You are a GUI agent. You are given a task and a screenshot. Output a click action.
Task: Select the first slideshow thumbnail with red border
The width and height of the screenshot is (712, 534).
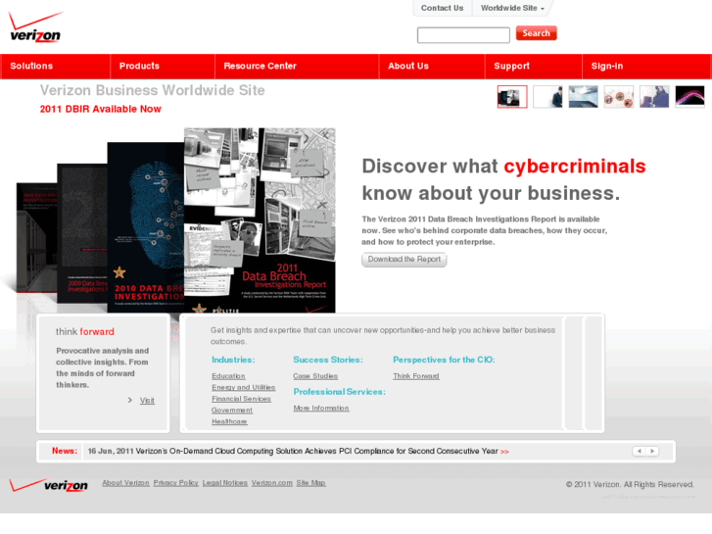point(512,97)
